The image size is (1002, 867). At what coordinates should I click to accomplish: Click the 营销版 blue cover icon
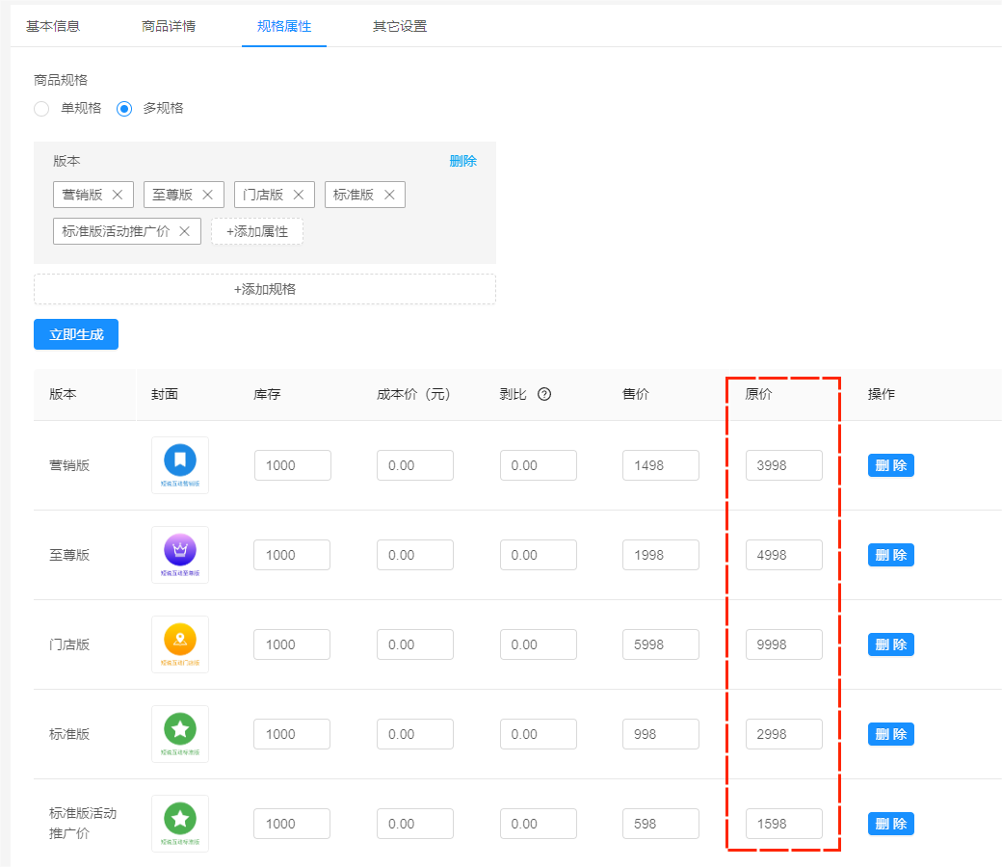coord(180,464)
